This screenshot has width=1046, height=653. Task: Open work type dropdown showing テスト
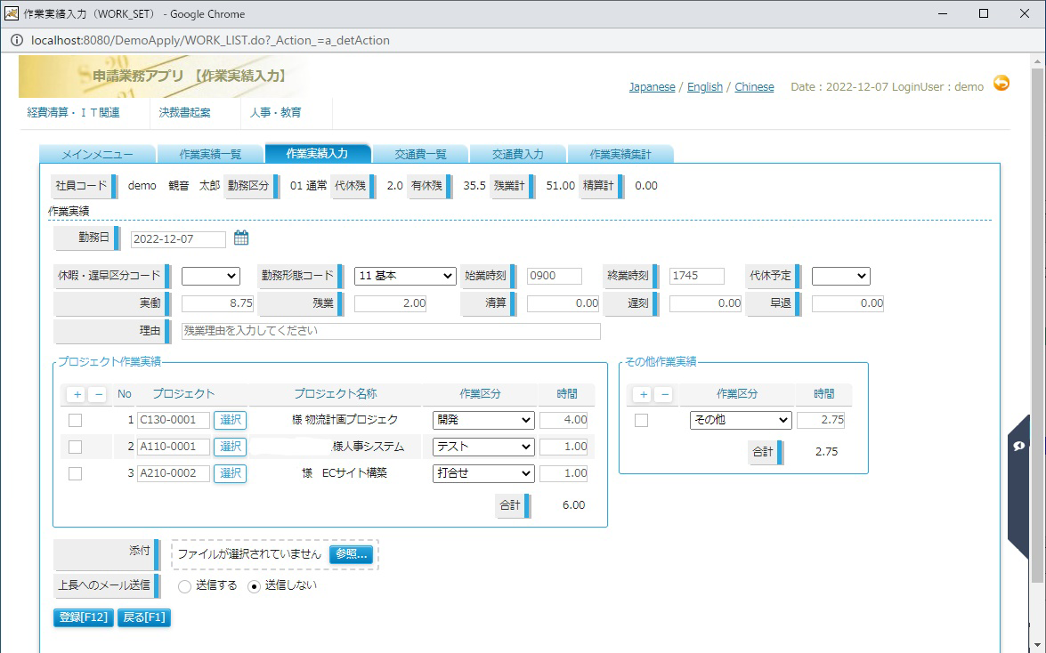483,447
